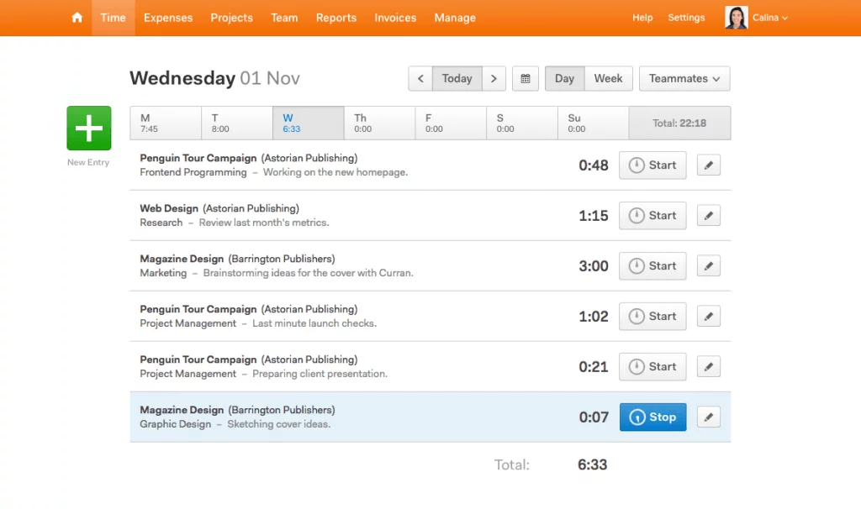
Task: Switch to Week view
Action: point(608,79)
